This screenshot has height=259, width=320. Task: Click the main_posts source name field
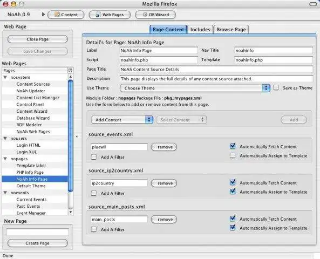[x=119, y=220]
